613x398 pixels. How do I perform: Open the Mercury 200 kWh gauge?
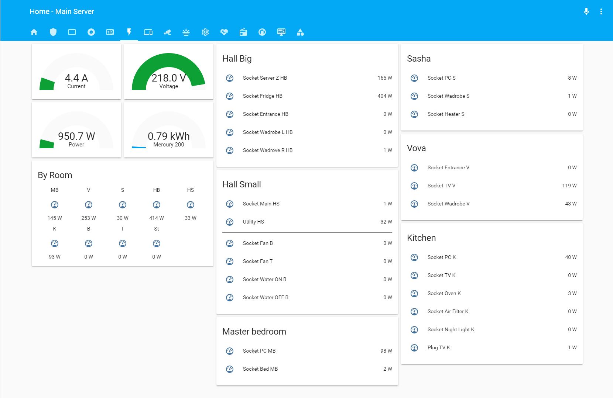(x=169, y=130)
